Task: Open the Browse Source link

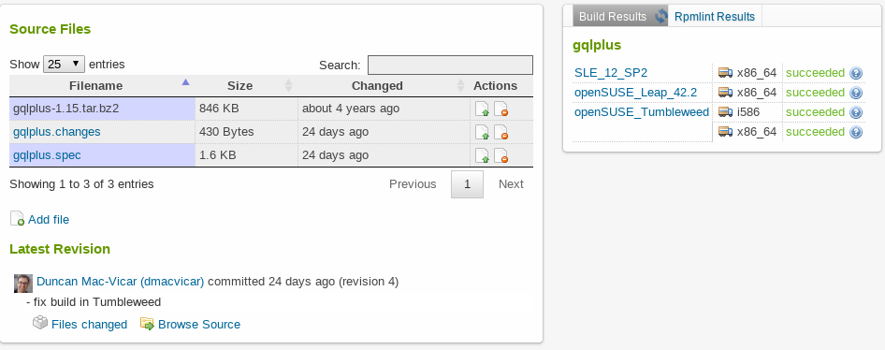Action: (x=199, y=325)
